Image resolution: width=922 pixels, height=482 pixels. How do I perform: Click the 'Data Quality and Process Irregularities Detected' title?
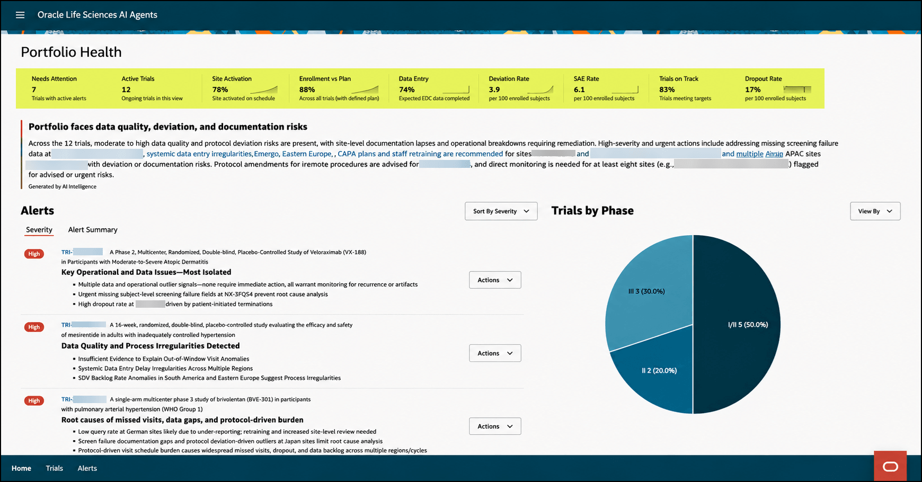[150, 346]
